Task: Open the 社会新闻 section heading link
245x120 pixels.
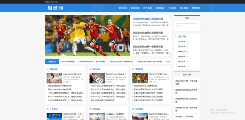Action: [54, 109]
